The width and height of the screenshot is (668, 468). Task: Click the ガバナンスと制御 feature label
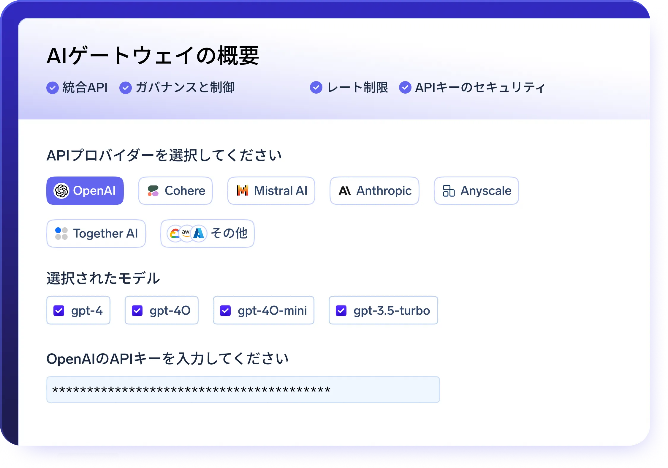(185, 88)
